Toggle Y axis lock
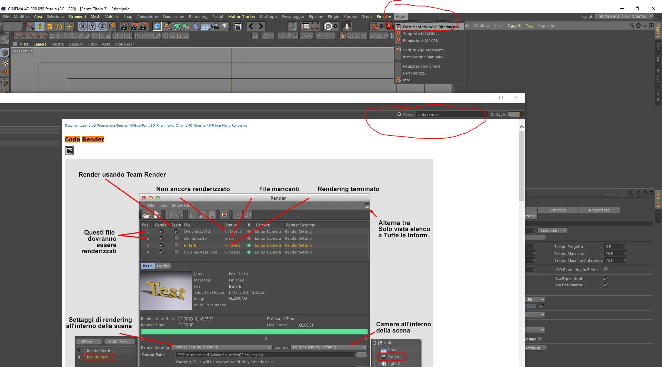 tap(92, 26)
